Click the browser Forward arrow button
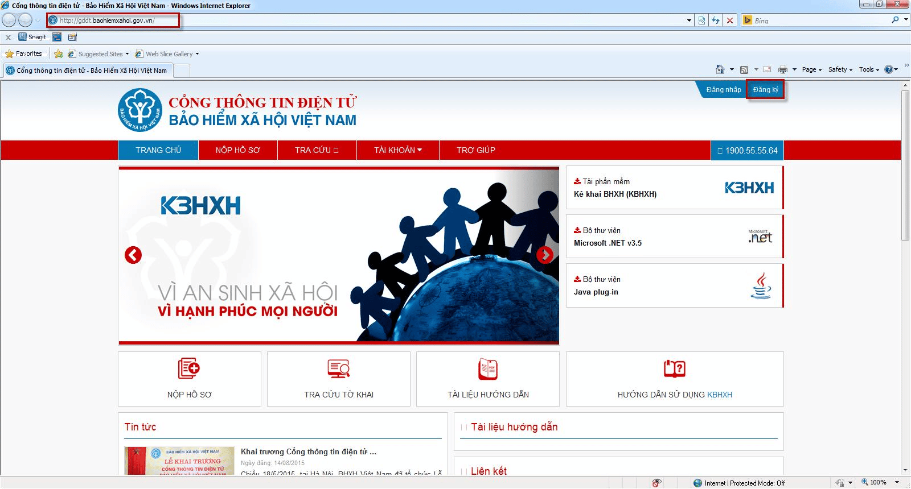The width and height of the screenshot is (911, 489). click(x=25, y=20)
